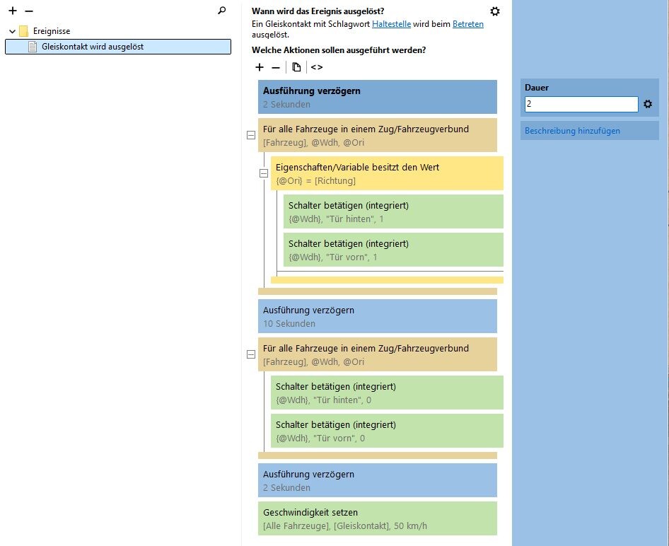Viewport: 669px width, 546px height.
Task: Select the document icon of the Gleiskontakt event
Action: pyautogui.click(x=33, y=47)
